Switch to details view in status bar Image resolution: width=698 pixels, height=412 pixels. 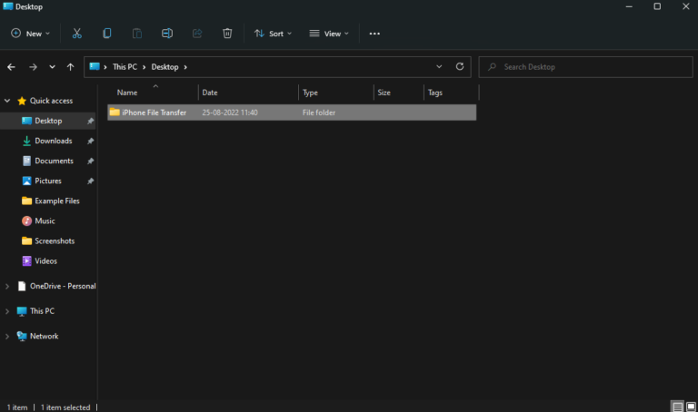[677, 407]
